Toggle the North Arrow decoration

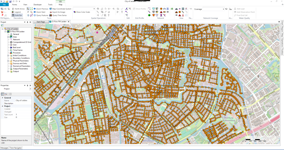click(18, 8)
